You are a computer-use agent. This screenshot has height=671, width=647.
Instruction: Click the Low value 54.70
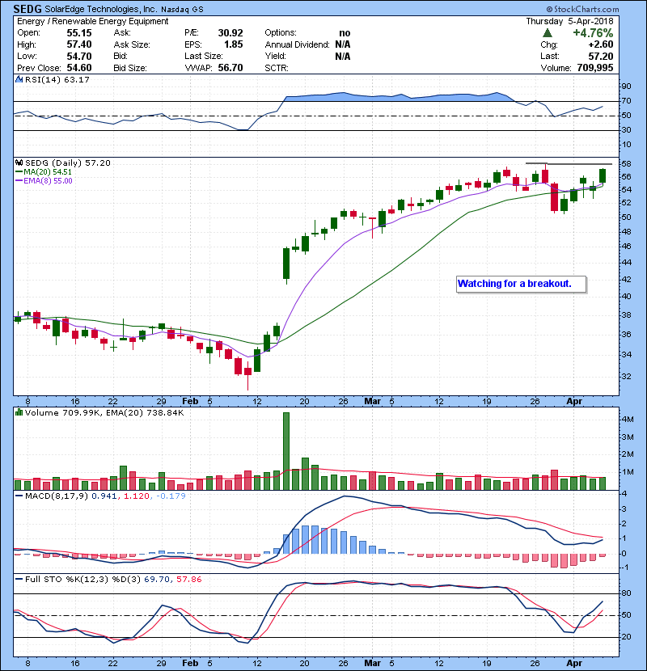pos(78,56)
